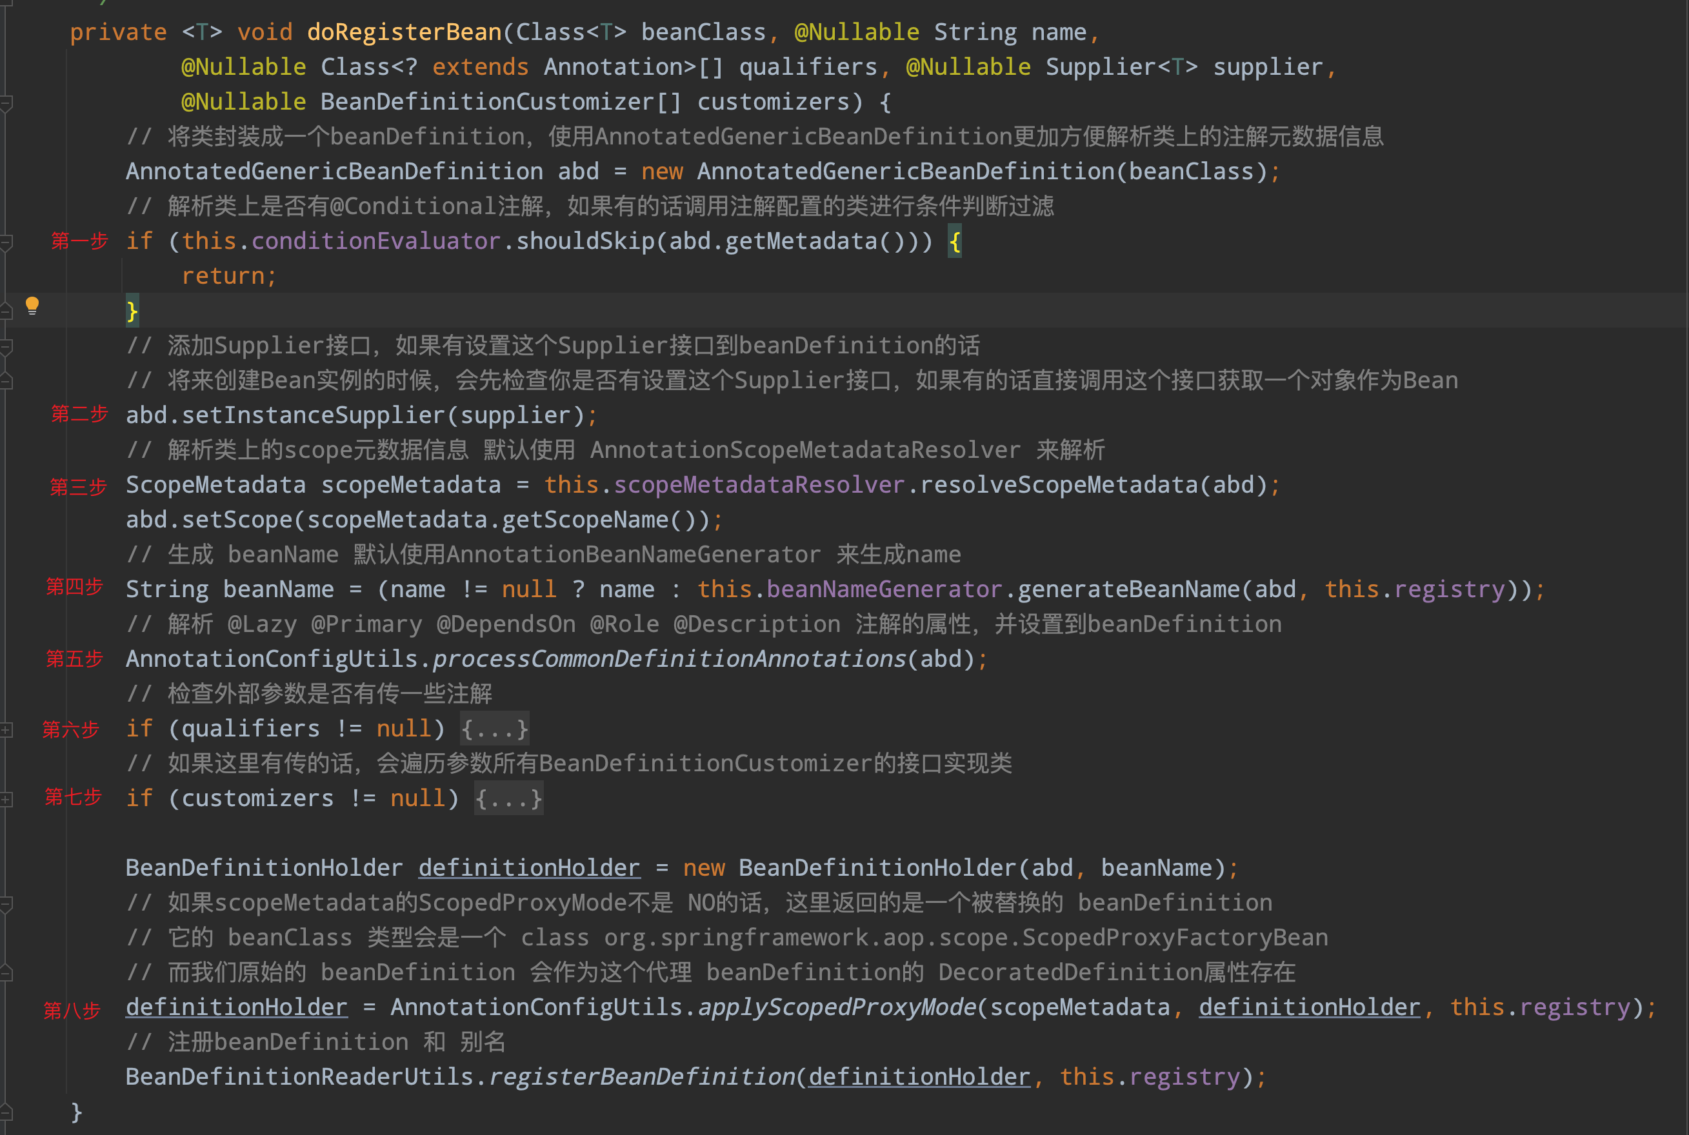Click fold-end marker on 将来创建Bean comment line
This screenshot has height=1135, width=1689.
pyautogui.click(x=6, y=382)
